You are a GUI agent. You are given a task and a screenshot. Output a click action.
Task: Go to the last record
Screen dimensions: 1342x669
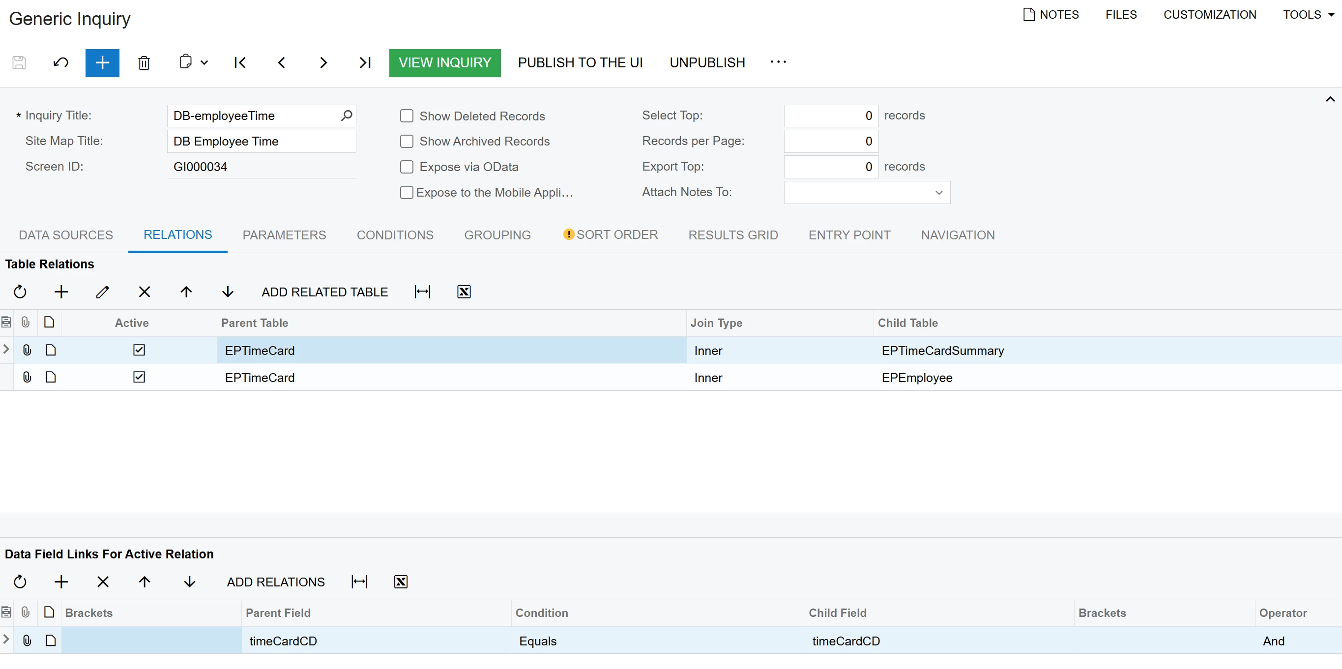click(x=365, y=63)
